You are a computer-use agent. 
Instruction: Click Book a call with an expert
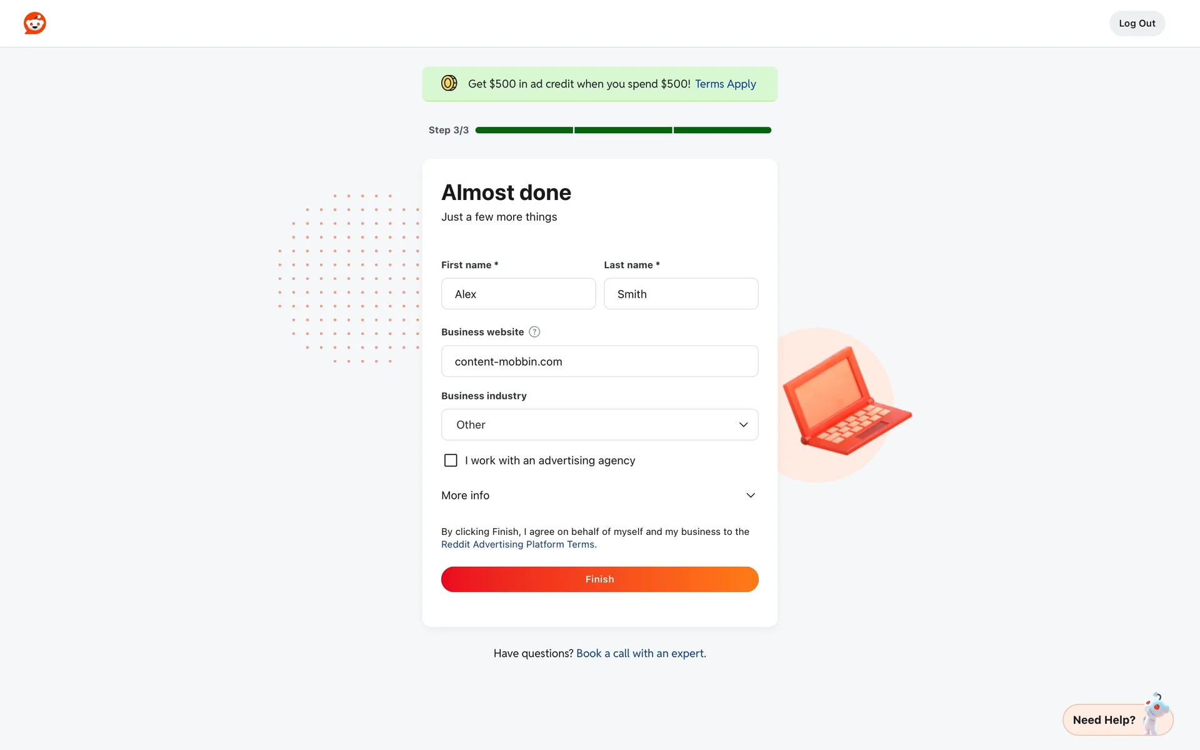641,653
